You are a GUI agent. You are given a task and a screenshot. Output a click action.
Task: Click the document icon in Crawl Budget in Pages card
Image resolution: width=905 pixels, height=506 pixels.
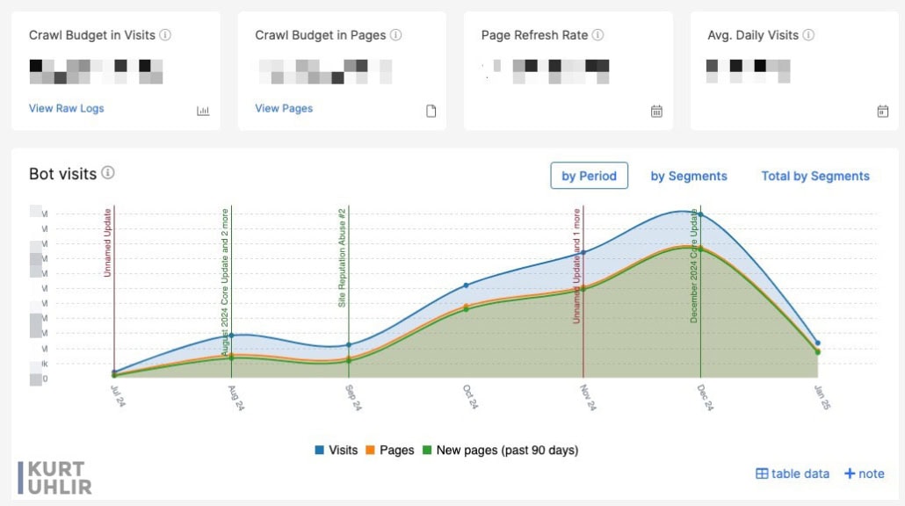(430, 110)
